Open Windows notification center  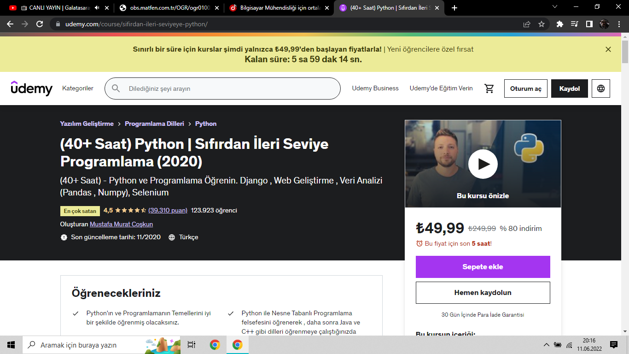[x=614, y=345]
